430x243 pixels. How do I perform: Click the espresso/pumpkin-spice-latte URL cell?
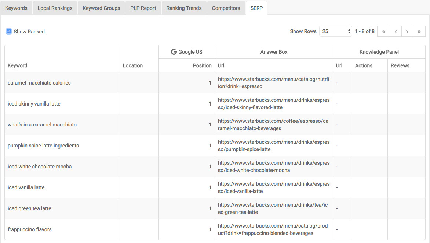coord(274,146)
